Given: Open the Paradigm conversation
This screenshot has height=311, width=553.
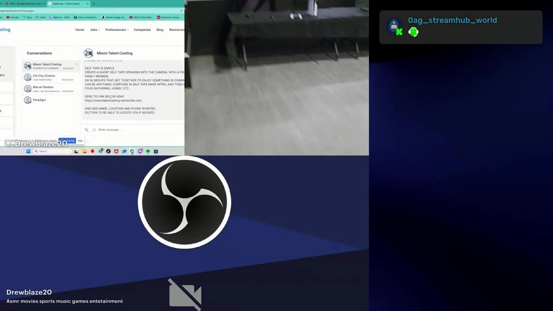Looking at the screenshot, I should click(51, 100).
